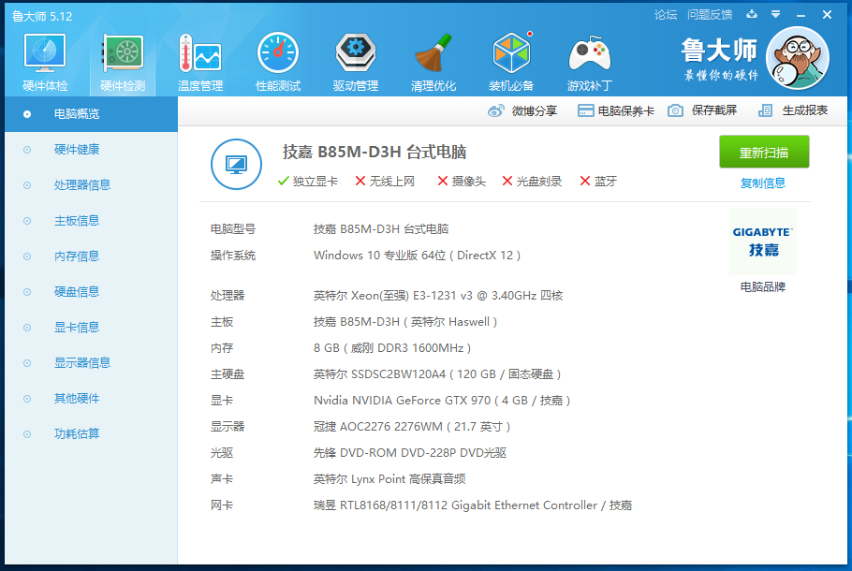Open 驱动管理 driver management icon
Screen dimensions: 852x571
[x=356, y=52]
